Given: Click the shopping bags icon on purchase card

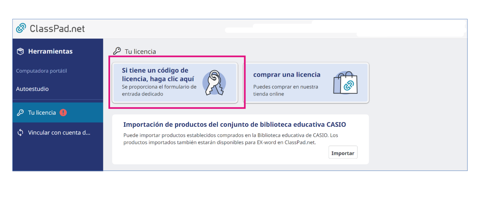Looking at the screenshot, I should [x=345, y=83].
